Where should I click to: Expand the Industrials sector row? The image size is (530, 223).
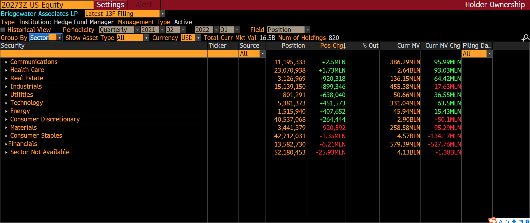6,87
